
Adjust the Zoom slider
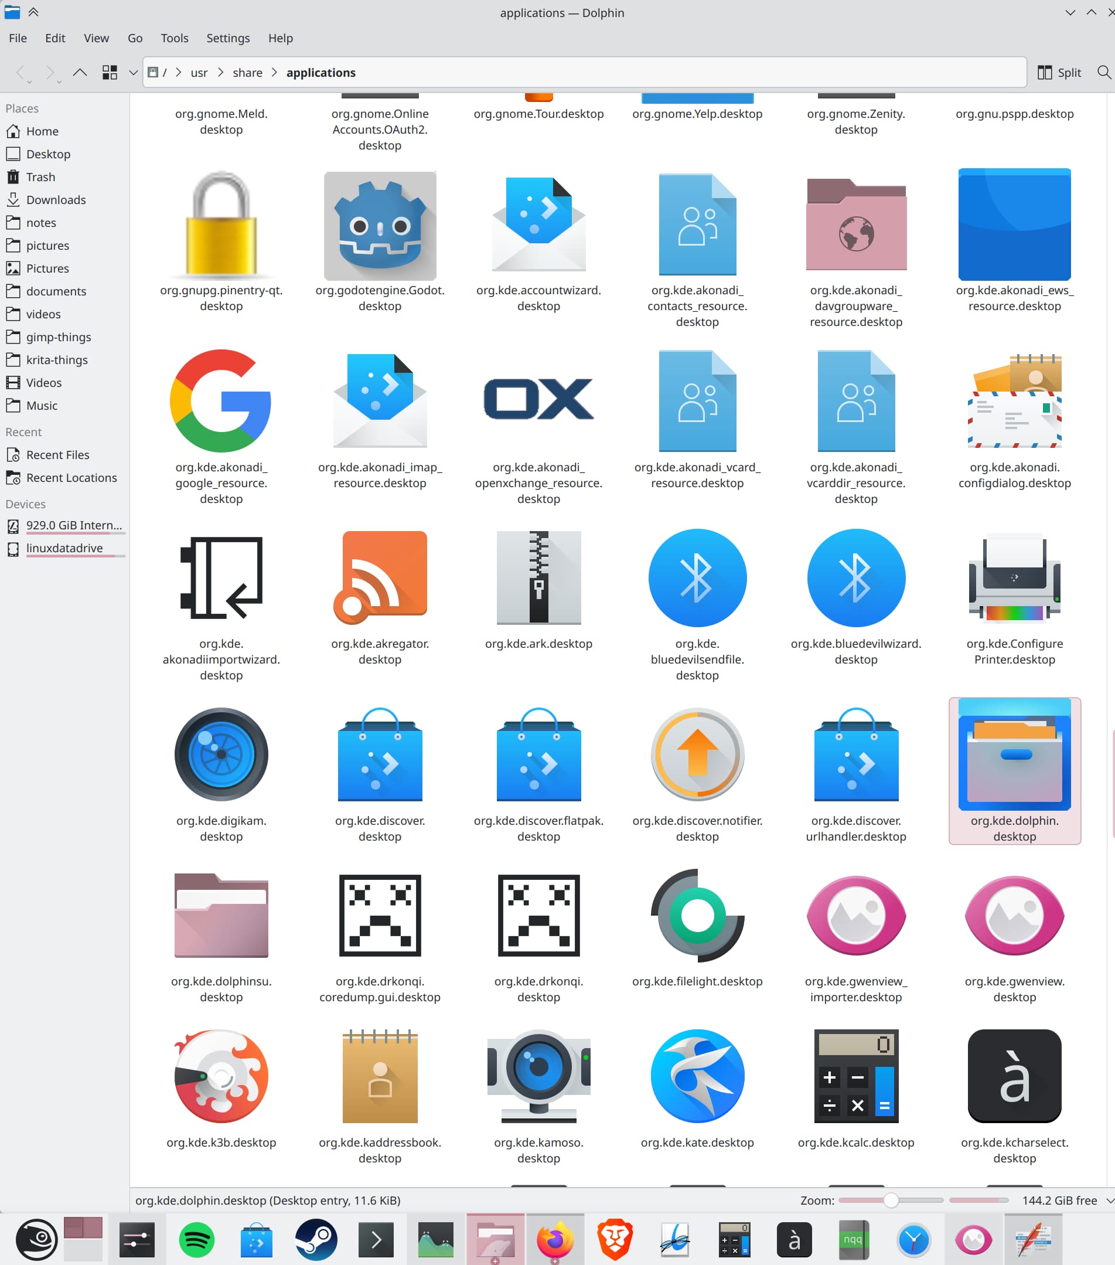pos(891,1199)
